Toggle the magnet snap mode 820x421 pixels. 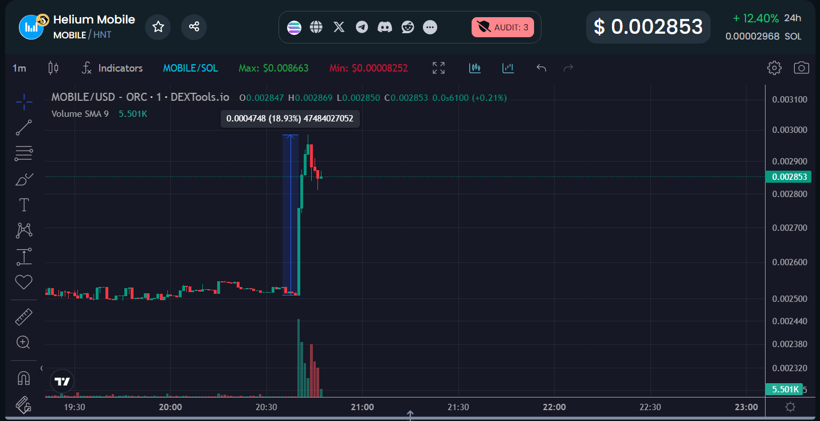23,378
